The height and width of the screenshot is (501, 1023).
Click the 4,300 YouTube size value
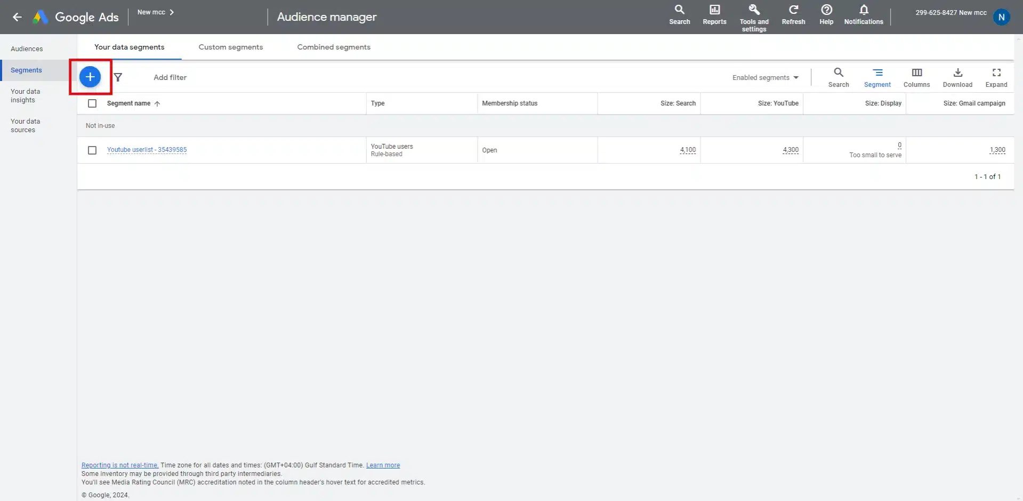(791, 150)
